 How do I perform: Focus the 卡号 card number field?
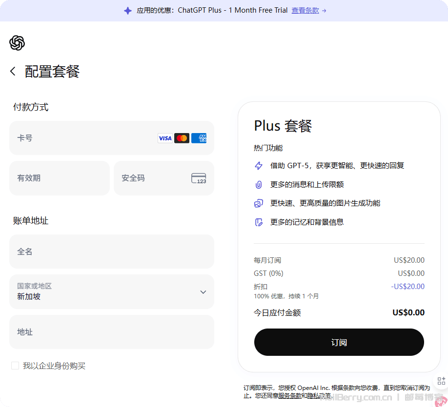[x=83, y=138]
